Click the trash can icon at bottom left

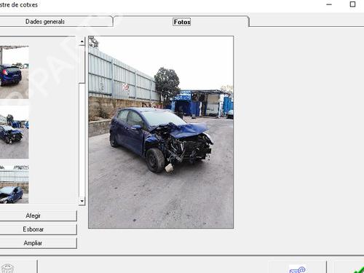pos(7,269)
